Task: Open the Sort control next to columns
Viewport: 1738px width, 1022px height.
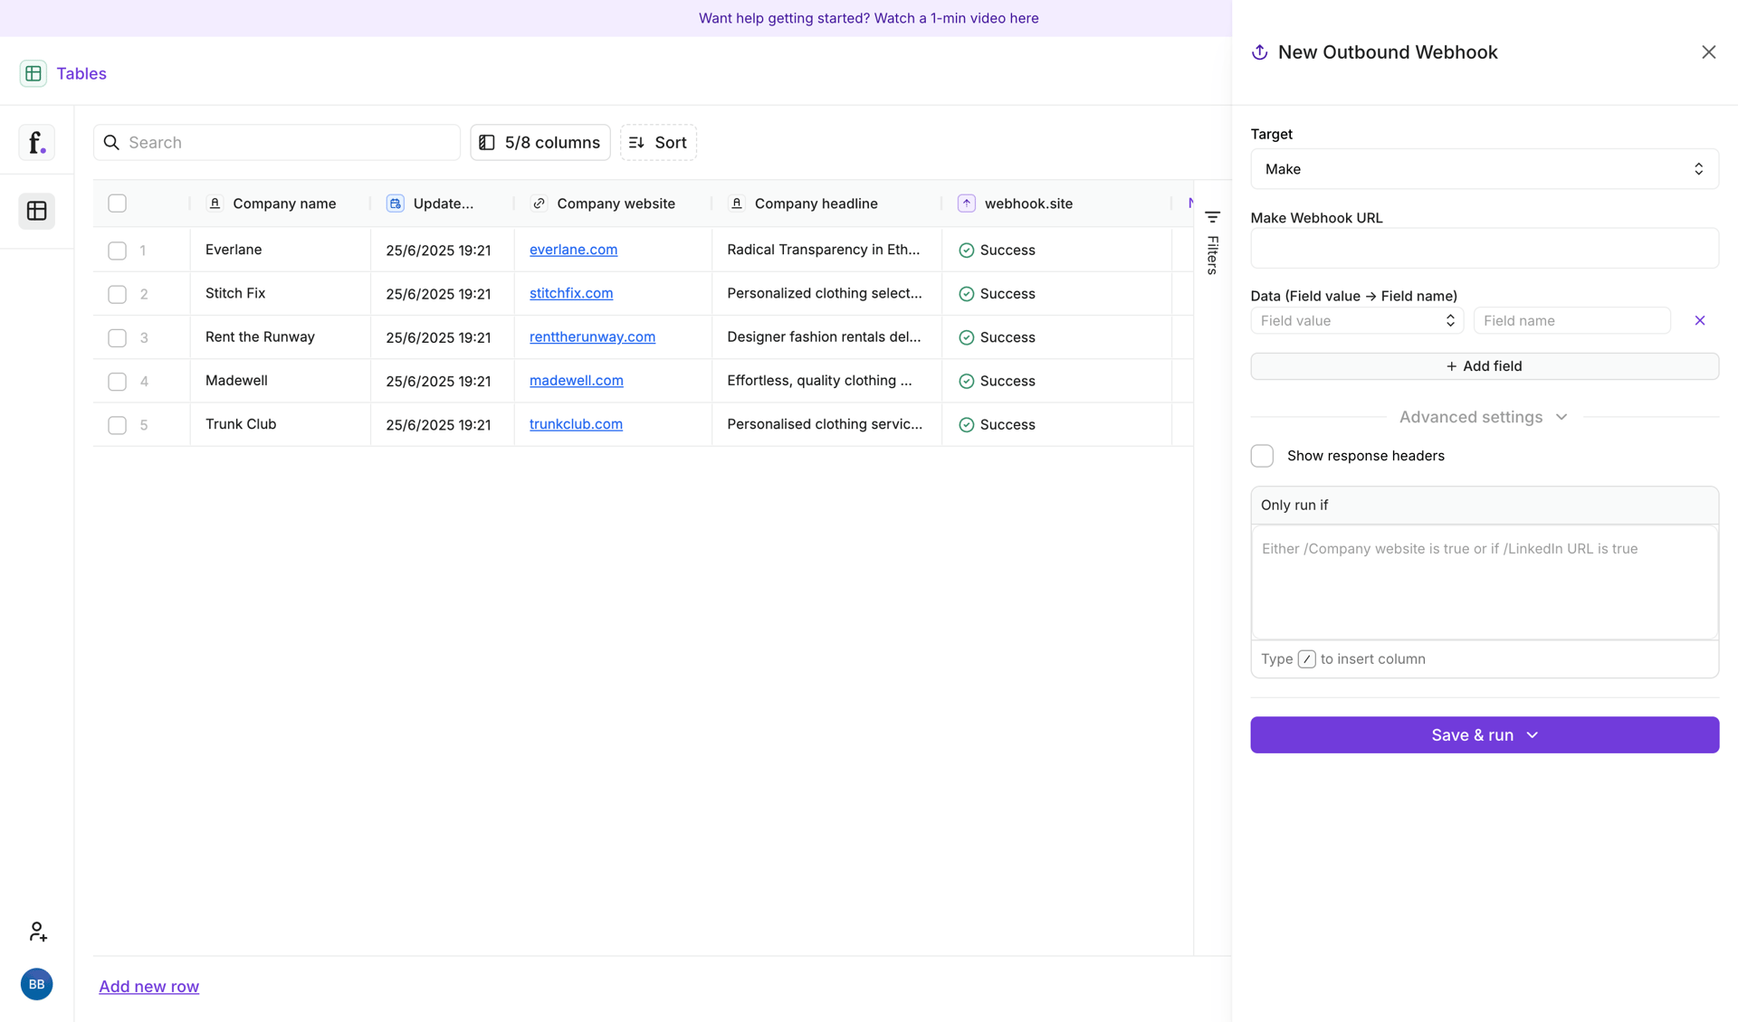Action: [x=657, y=142]
